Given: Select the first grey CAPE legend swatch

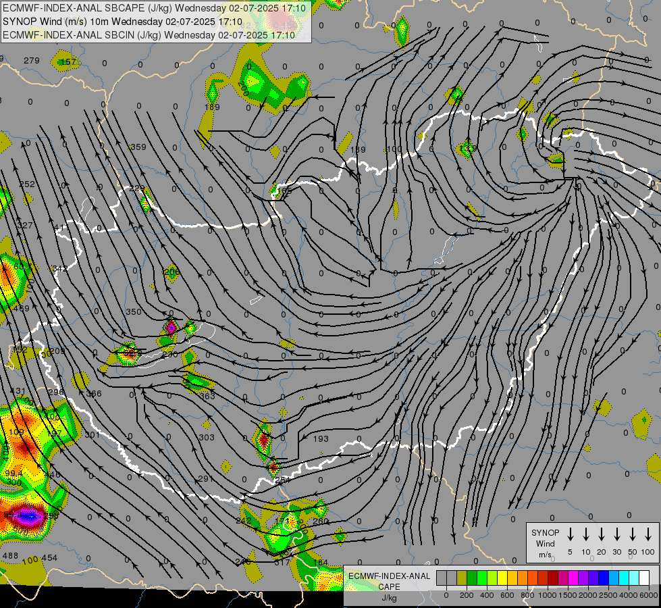Looking at the screenshot, I should pyautogui.click(x=442, y=578).
